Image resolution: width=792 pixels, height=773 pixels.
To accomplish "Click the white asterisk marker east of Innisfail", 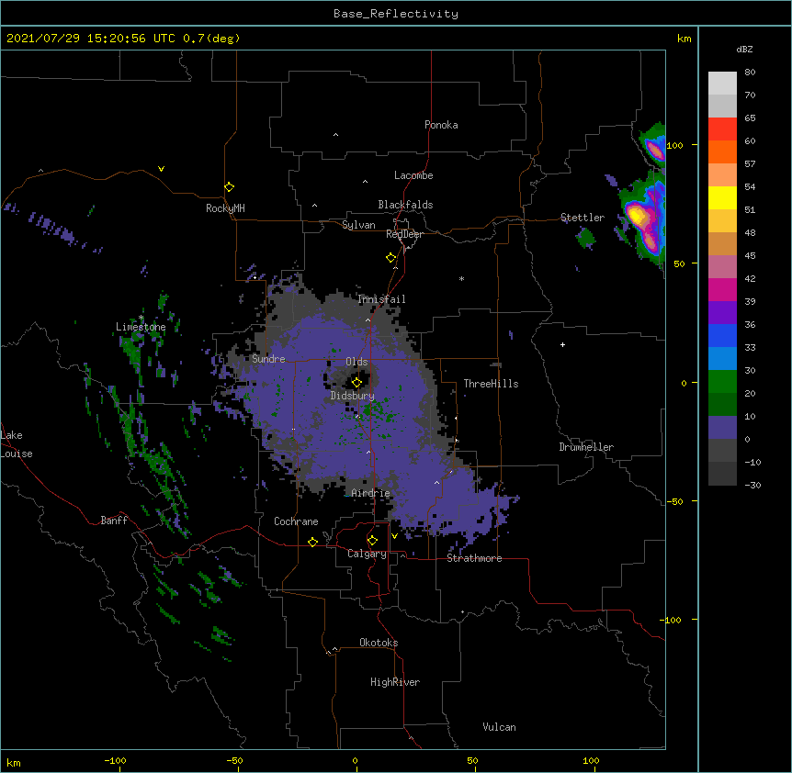I will point(461,278).
